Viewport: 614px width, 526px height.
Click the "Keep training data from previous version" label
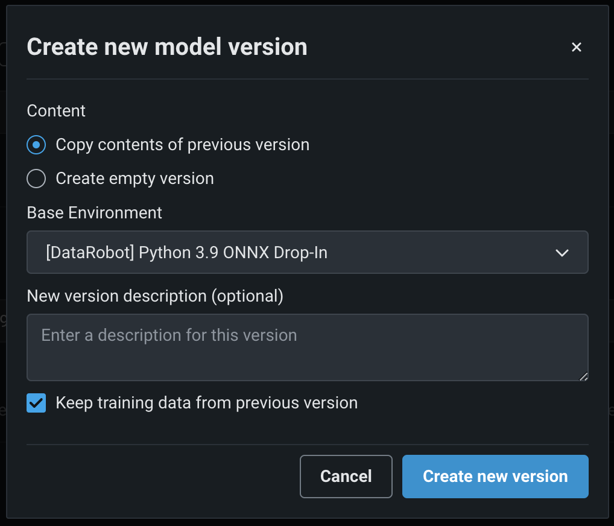point(206,403)
